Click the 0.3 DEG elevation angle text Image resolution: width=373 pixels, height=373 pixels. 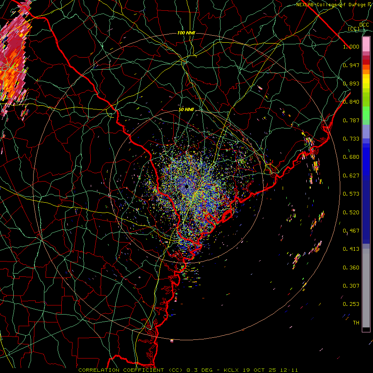coord(199,370)
